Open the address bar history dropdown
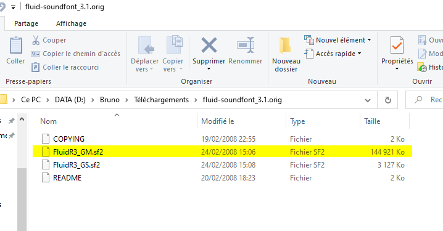This screenshot has width=443, height=231. (368, 100)
